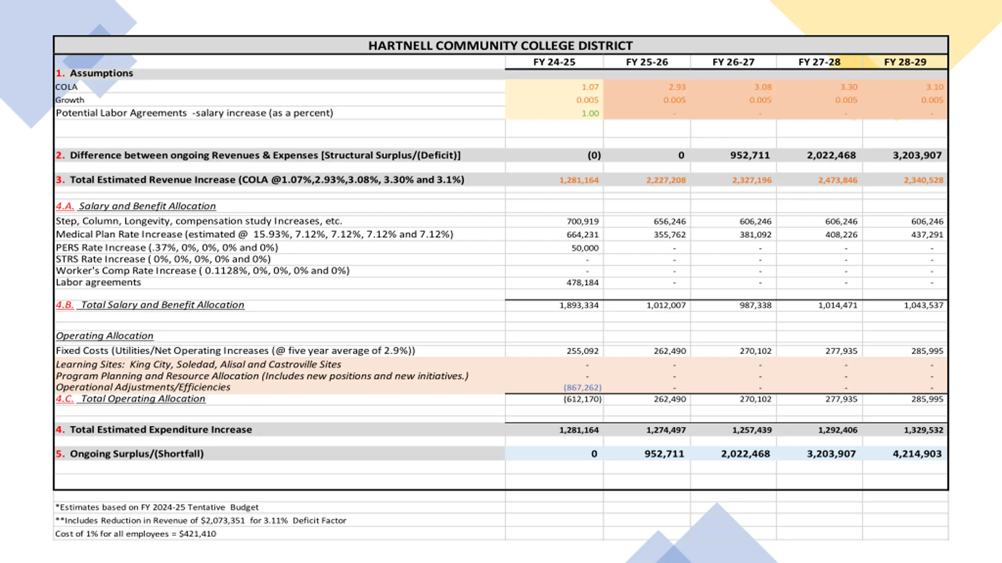1002x563 pixels.
Task: Click the FY 26-27 column header
Action: (733, 62)
